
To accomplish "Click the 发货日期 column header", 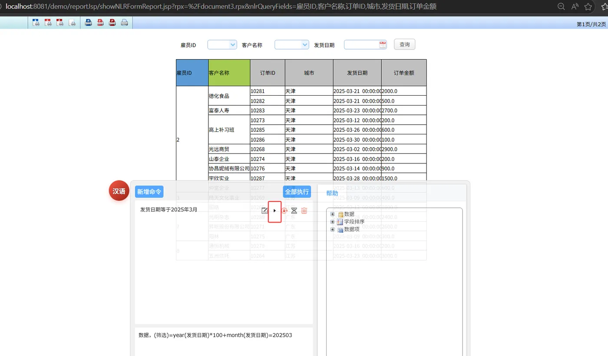I will 357,73.
